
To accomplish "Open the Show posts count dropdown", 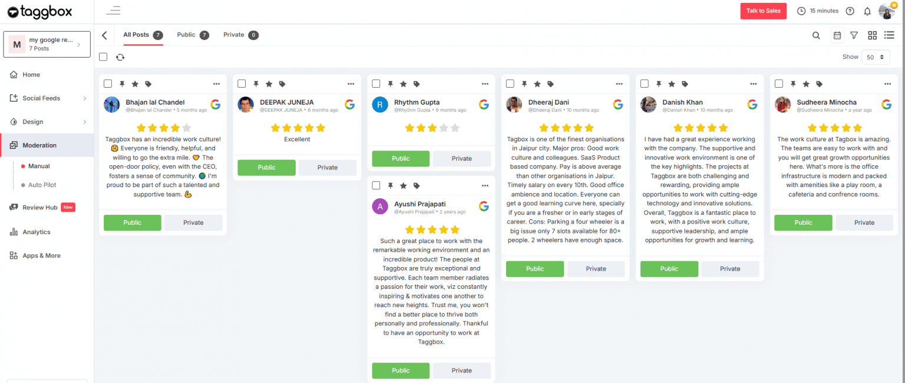I will pos(876,56).
